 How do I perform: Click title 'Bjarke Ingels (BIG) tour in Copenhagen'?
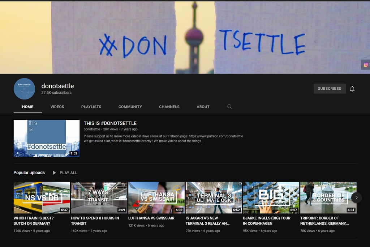tap(267, 221)
